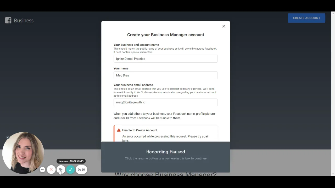Click the red warning triangle icon
Viewport: 335px width, 188px height.
(119, 130)
